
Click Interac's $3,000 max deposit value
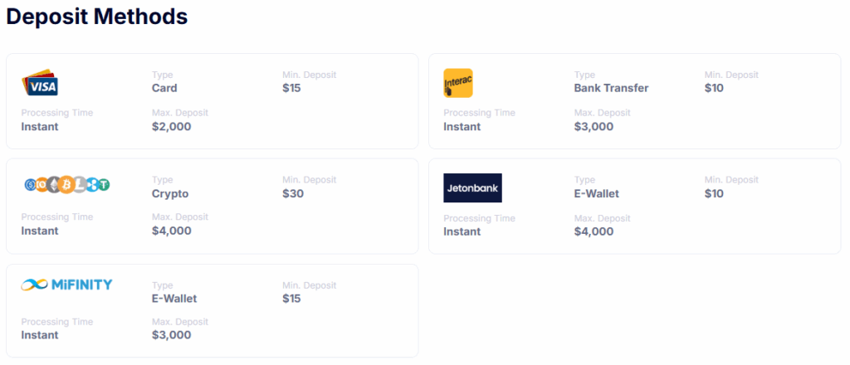[x=594, y=126]
